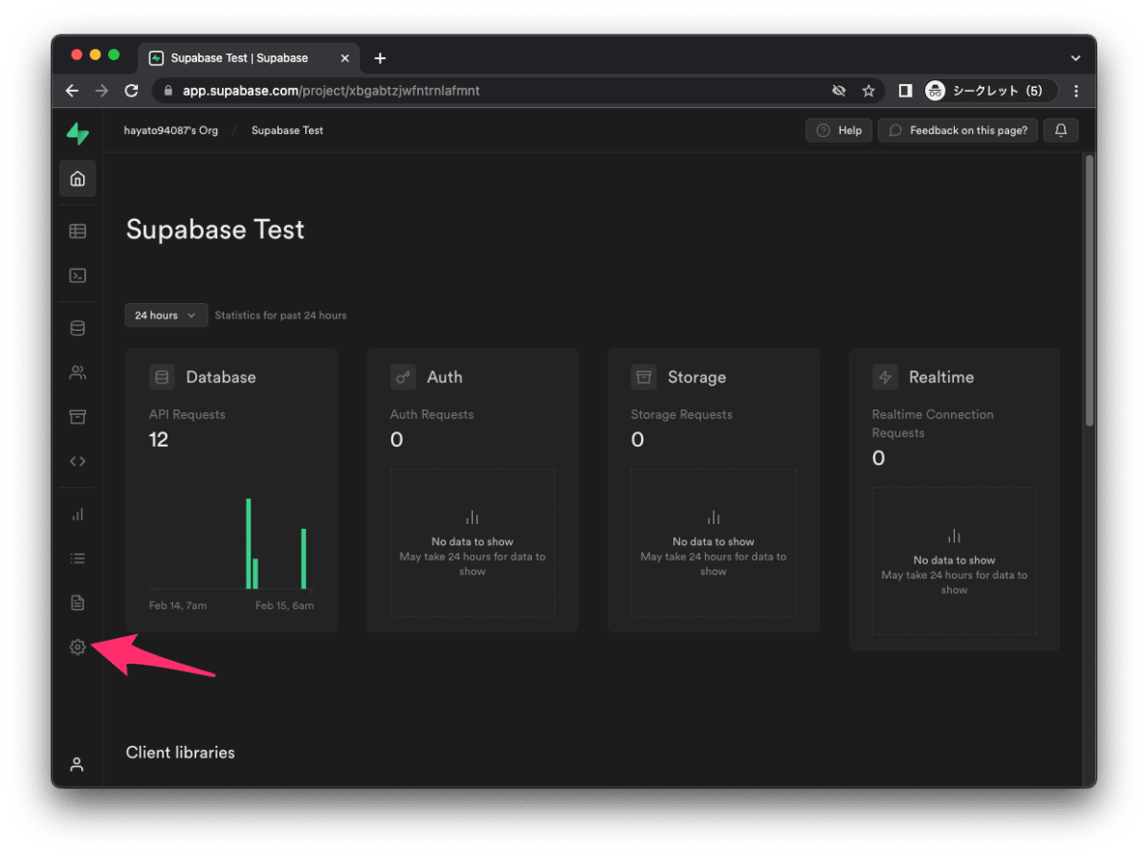Screen dimensions: 1148x856
Task: Click the page vertical scrollbar
Action: click(1089, 291)
